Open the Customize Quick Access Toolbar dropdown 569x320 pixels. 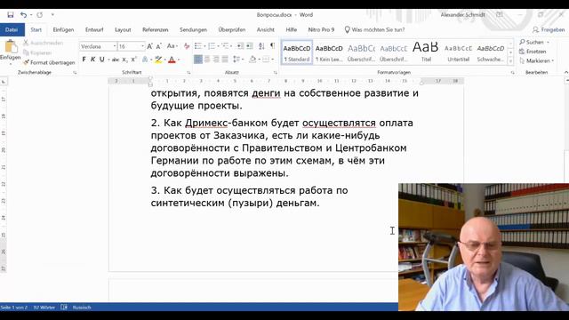(52, 15)
